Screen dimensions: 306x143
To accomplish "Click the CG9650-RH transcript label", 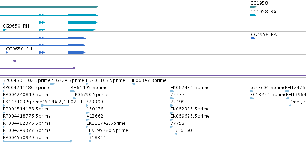I will pyautogui.click(x=16, y=26).
